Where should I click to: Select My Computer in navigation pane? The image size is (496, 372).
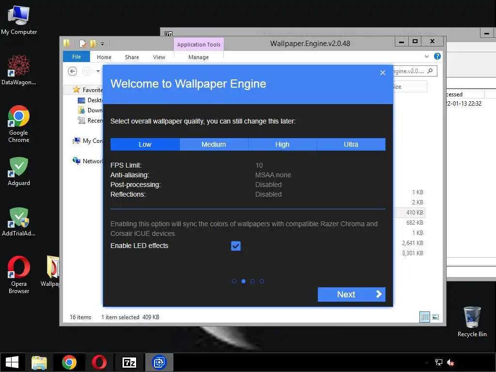tap(88, 141)
